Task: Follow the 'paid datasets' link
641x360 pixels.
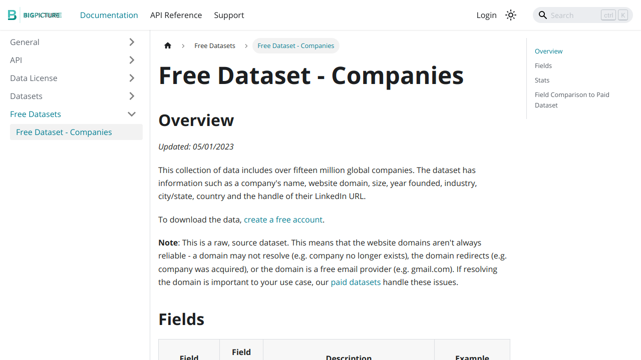Action: [x=356, y=282]
